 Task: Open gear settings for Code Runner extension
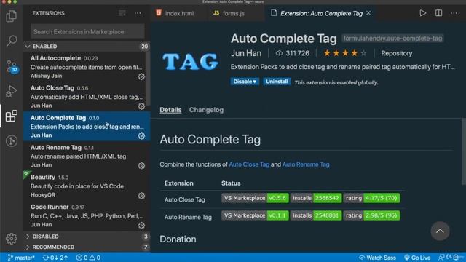141,226
